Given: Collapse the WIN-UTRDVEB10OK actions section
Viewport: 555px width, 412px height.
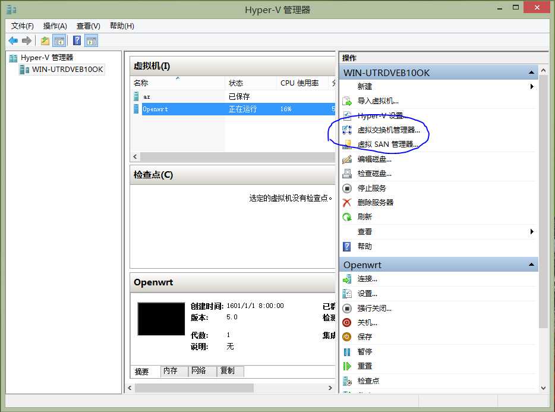Looking at the screenshot, I should [531, 73].
